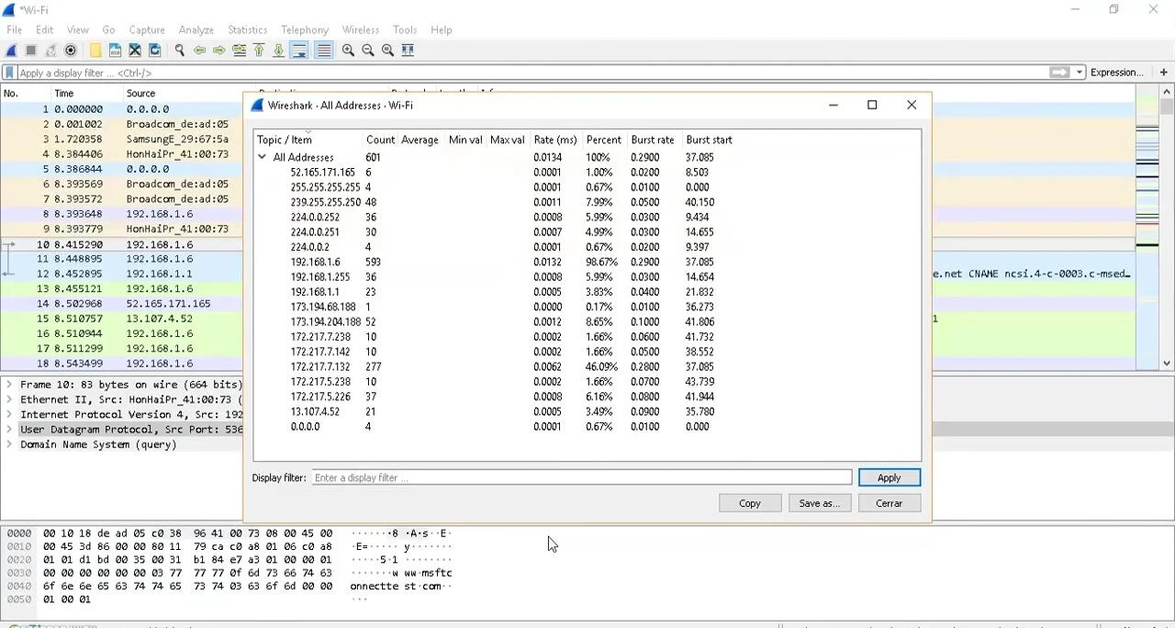Open the Telephony menu
The image size is (1175, 628).
tap(304, 29)
